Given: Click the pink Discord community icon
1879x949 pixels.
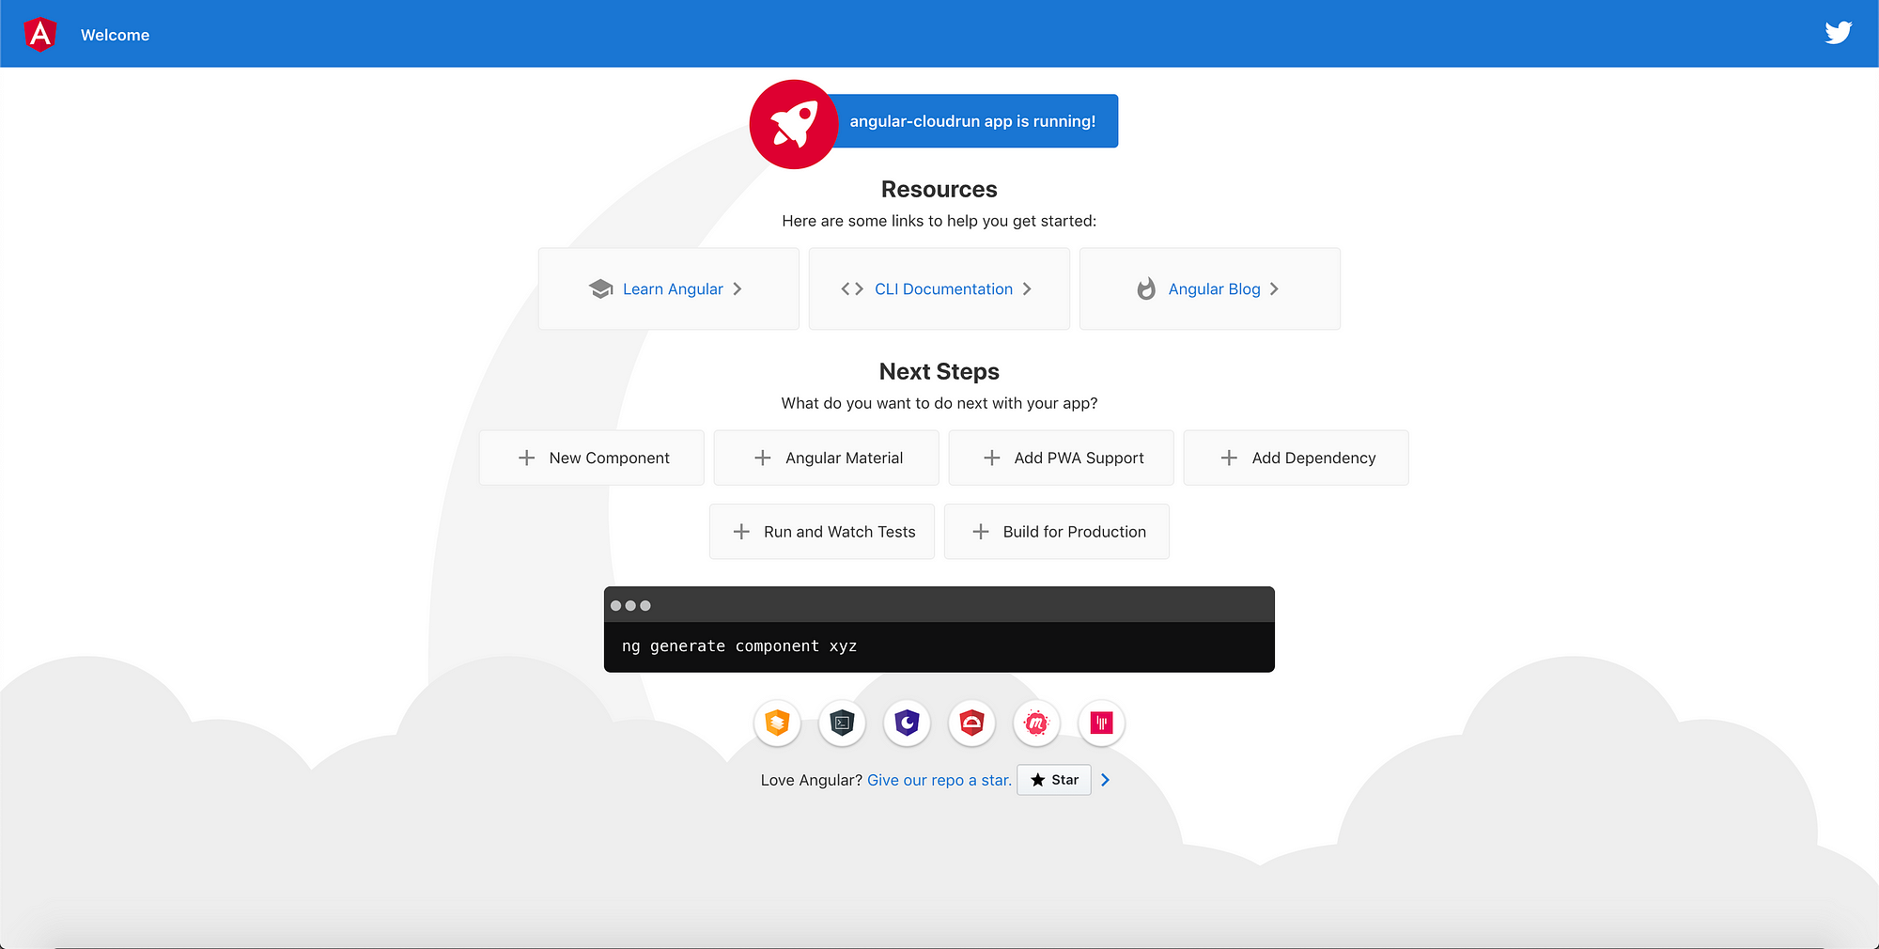Looking at the screenshot, I should [x=1101, y=723].
